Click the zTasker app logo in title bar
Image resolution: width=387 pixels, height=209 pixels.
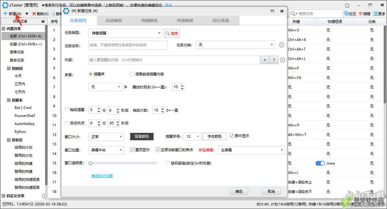(5, 5)
